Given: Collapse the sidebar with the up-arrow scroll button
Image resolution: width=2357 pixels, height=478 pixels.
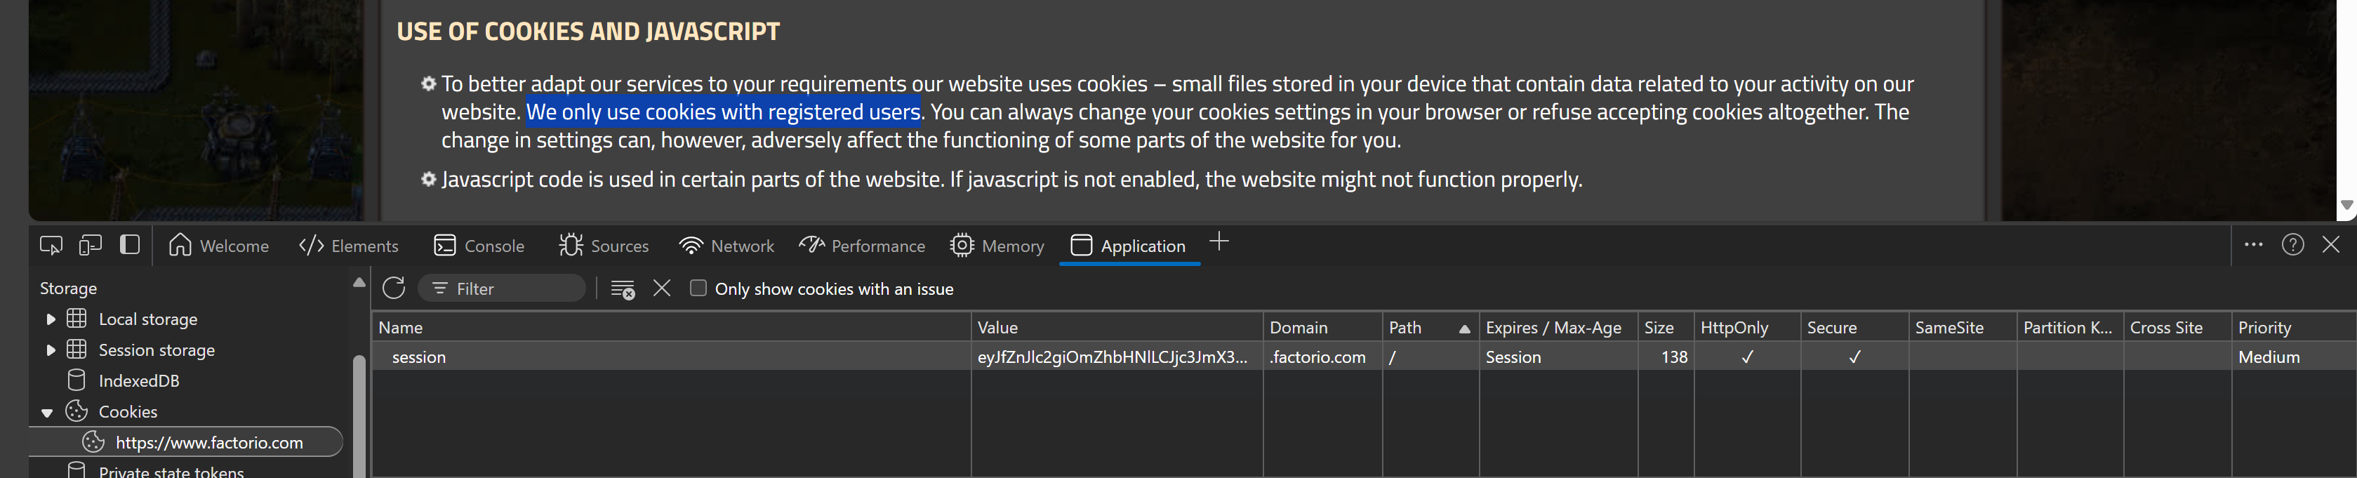Looking at the screenshot, I should point(359,283).
